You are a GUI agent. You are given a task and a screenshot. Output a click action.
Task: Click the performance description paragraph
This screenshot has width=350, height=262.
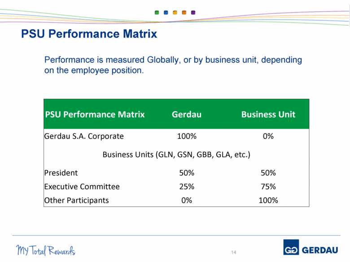click(x=173, y=65)
